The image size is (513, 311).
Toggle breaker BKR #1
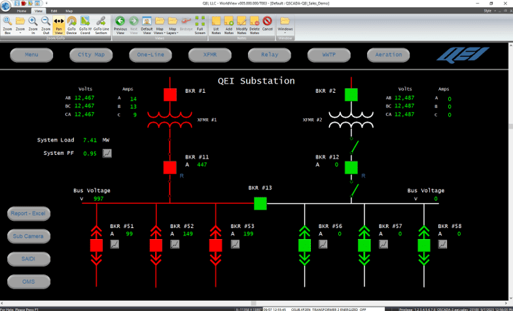170,95
